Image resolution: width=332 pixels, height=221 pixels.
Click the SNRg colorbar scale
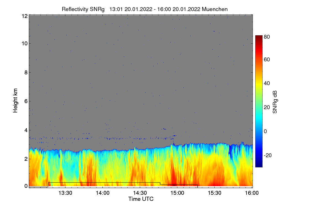click(258, 101)
